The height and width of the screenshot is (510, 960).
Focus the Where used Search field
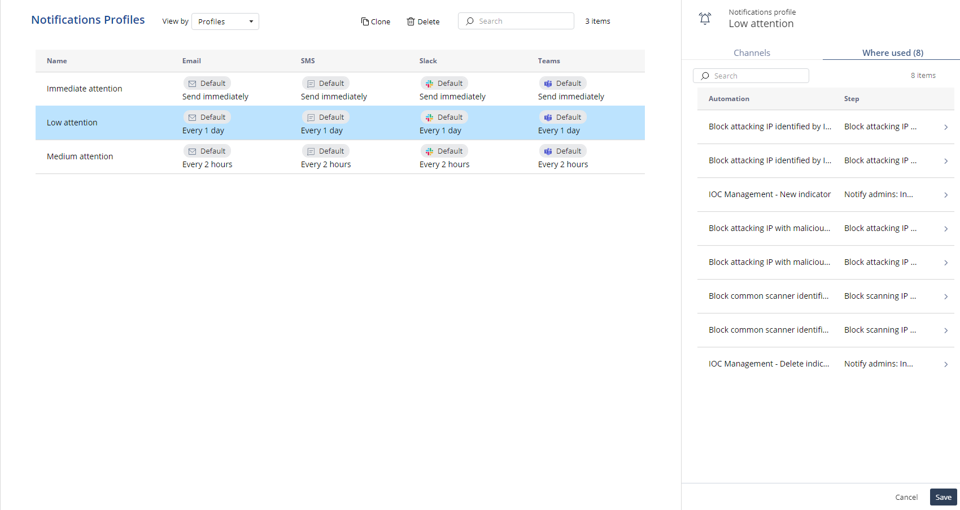tap(751, 76)
